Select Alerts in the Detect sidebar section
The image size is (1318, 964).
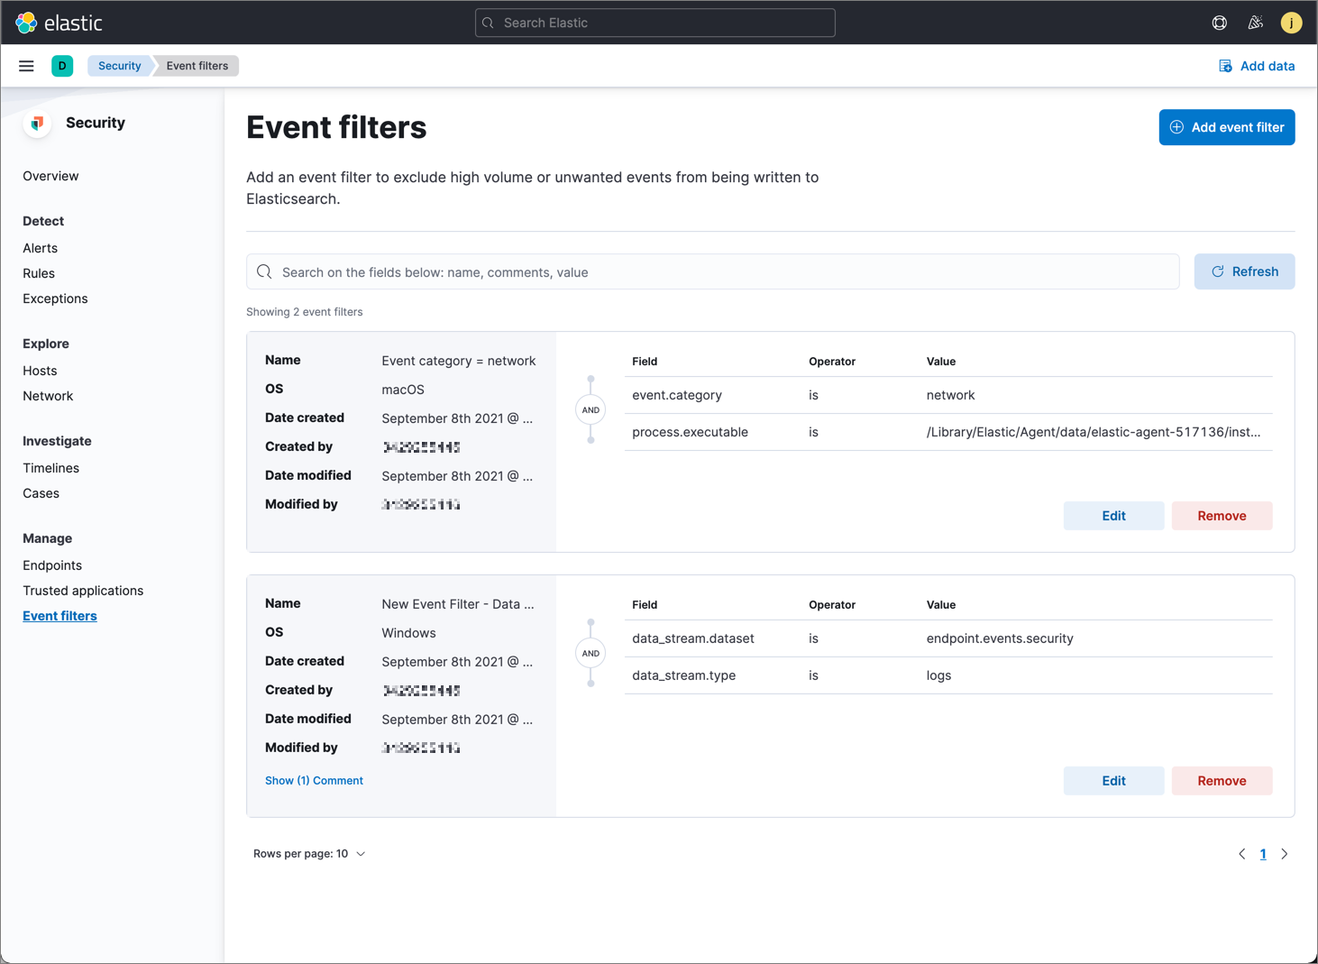40,248
